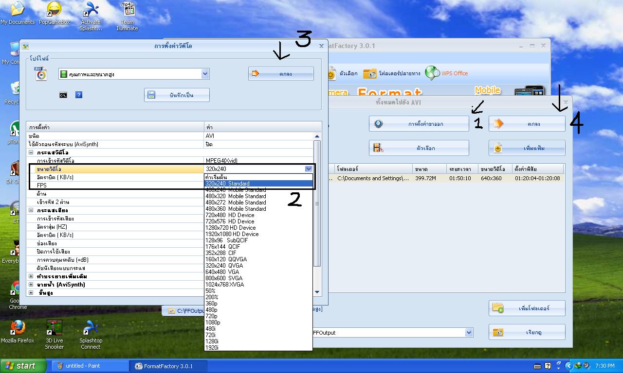Pick the 480x360 Mobile Standard size
Screen dimensions: 623x373
[258, 209]
